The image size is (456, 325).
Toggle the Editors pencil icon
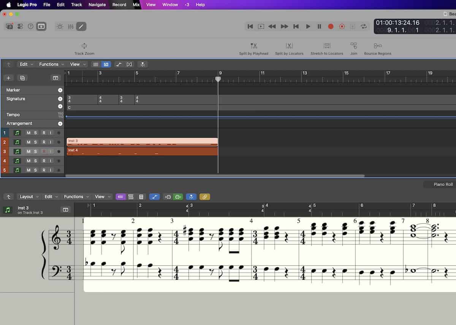point(81,27)
